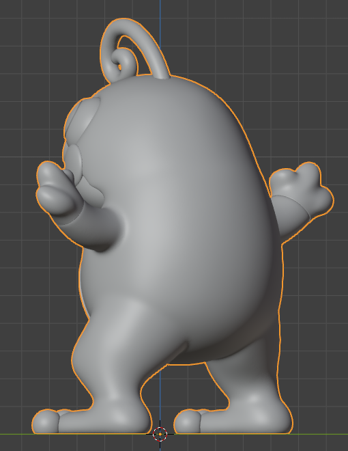
Task: Click the antenna base where it joins the head
Action: click(161, 76)
